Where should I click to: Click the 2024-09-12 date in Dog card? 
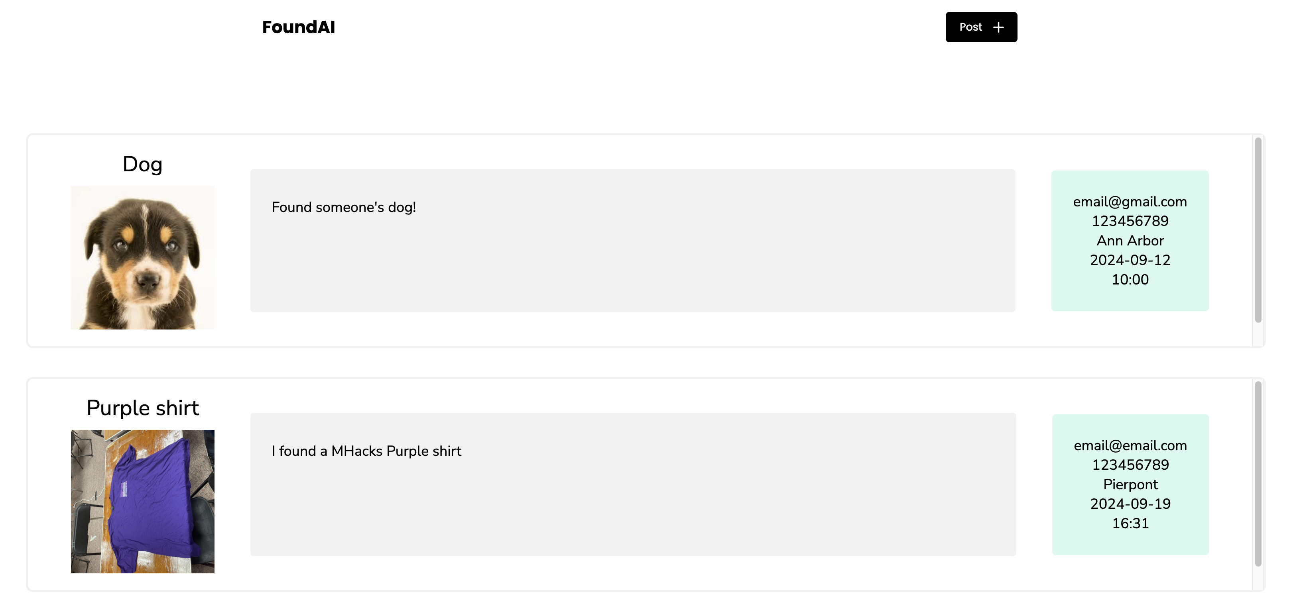click(1130, 260)
